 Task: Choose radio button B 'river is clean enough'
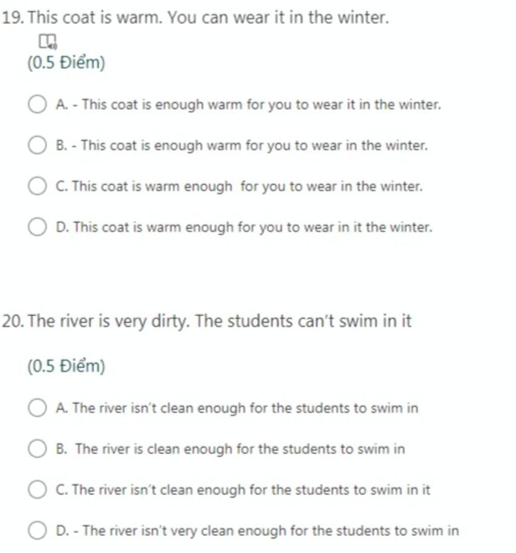click(x=37, y=449)
